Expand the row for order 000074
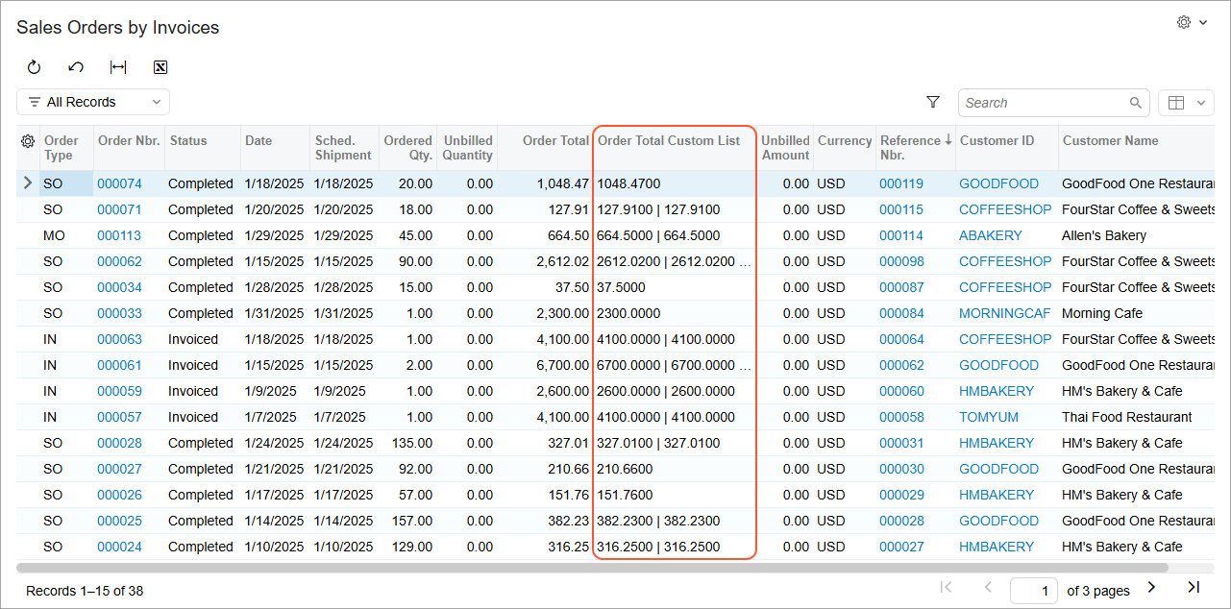 tap(27, 183)
